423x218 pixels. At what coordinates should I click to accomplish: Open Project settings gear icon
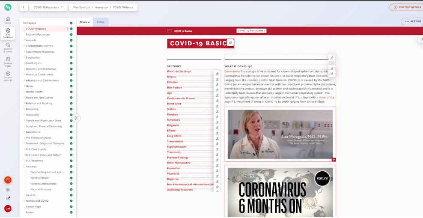tap(8, 76)
